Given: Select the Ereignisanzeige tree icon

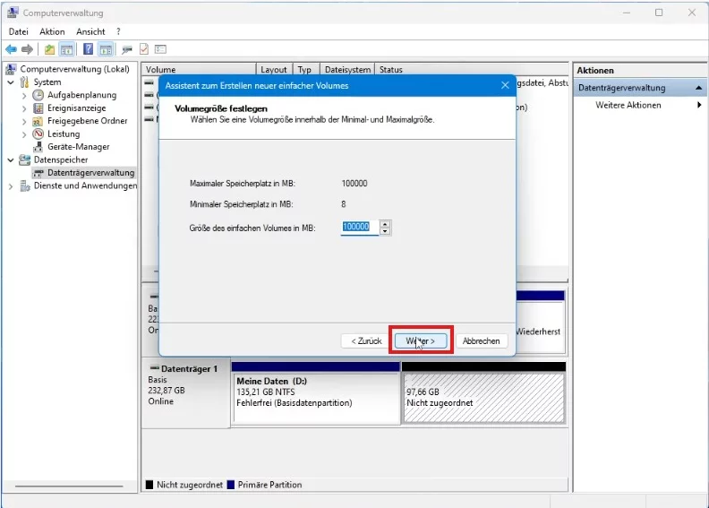Looking at the screenshot, I should pos(38,108).
